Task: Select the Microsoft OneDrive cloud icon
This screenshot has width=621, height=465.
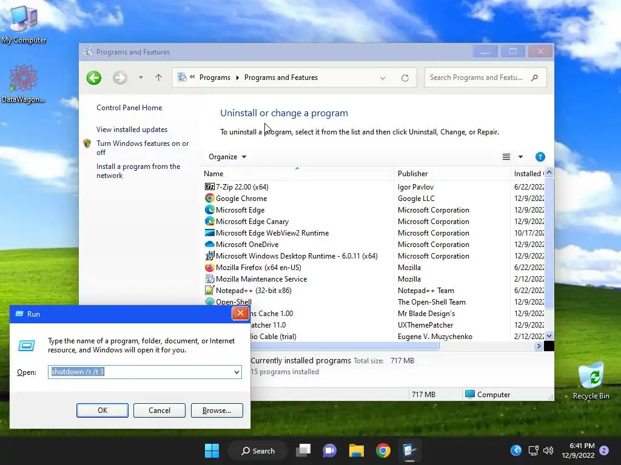Action: (209, 244)
